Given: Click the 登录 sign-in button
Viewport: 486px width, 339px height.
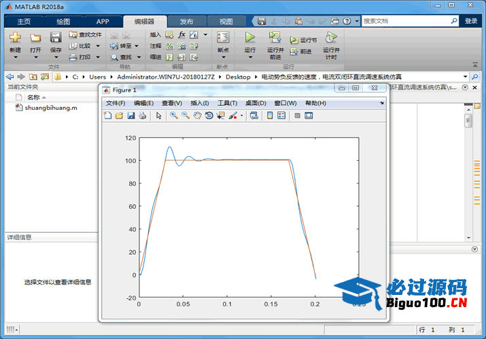Looking at the screenshot, I should click(x=471, y=21).
